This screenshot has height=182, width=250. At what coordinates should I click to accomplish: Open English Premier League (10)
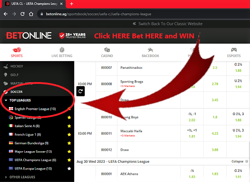coord(35,109)
